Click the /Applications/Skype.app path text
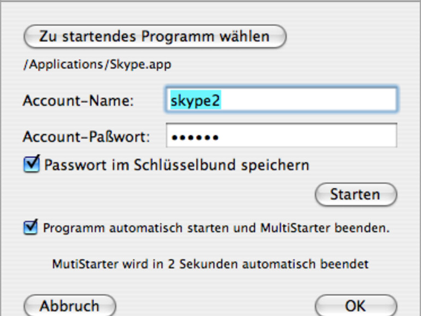Screen dimensions: 421x316 click(x=97, y=65)
